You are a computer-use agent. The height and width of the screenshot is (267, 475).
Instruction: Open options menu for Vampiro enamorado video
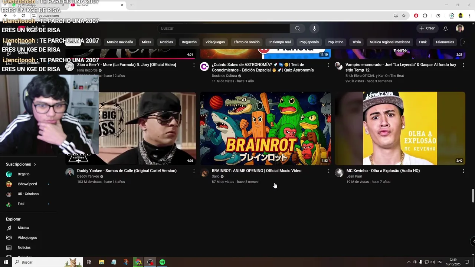coord(463,65)
